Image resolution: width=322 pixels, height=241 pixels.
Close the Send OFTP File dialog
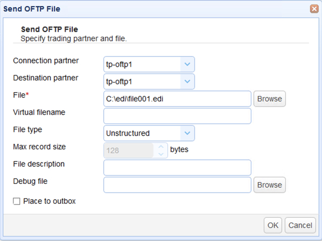[x=314, y=9]
